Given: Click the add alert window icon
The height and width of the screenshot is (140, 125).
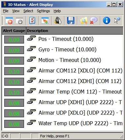Looking at the screenshot, I should [x=45, y=20].
